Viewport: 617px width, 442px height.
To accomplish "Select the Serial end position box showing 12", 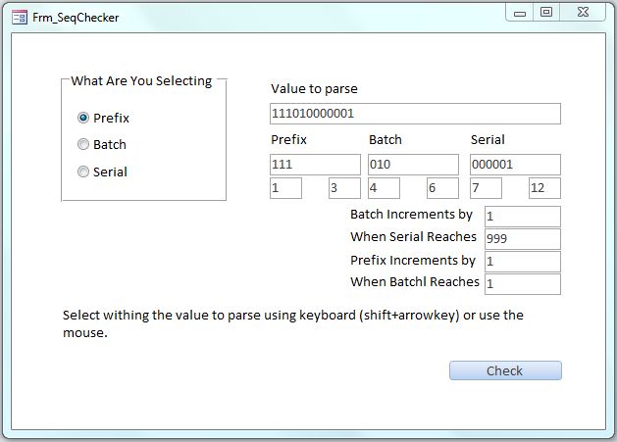I will pos(544,188).
